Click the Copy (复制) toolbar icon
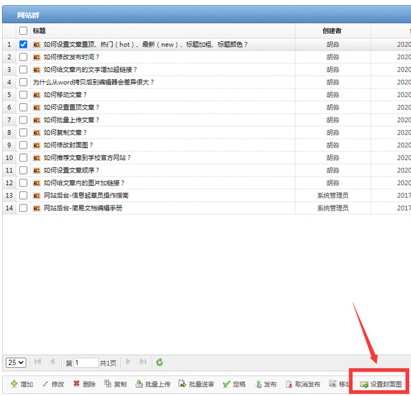The width and height of the screenshot is (411, 396). (x=107, y=384)
